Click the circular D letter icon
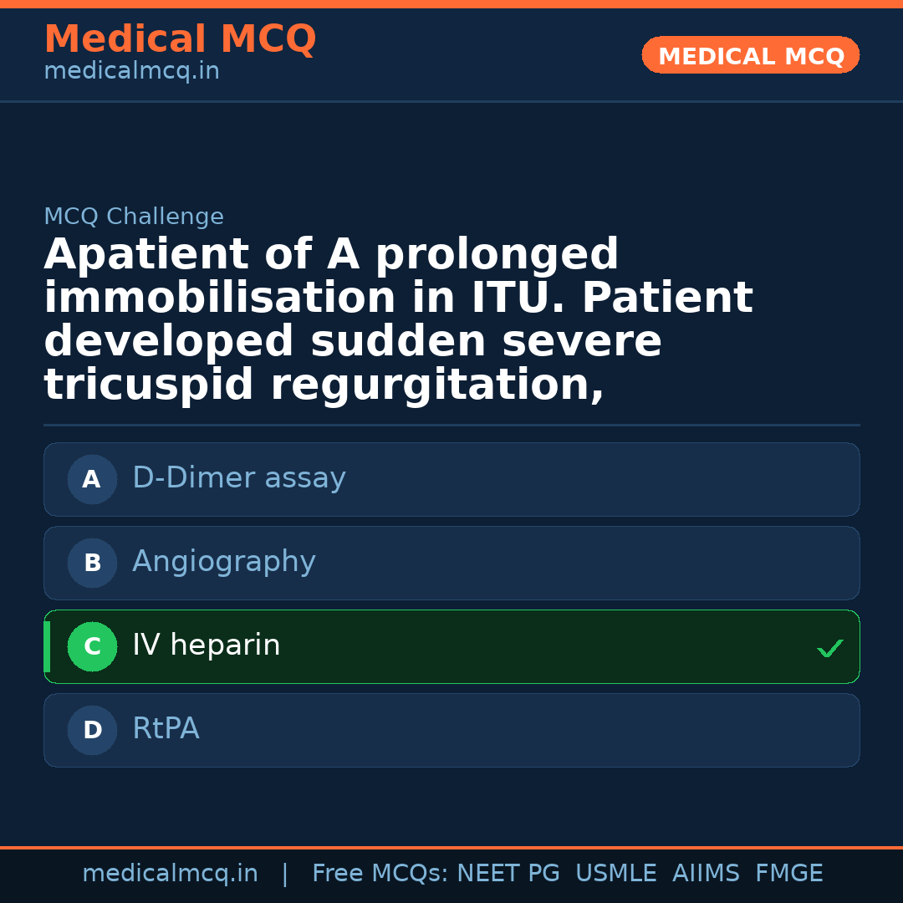Image resolution: width=903 pixels, height=903 pixels. click(x=92, y=730)
